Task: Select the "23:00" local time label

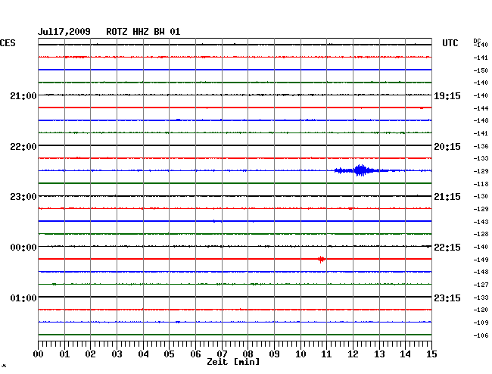Action: 23,197
